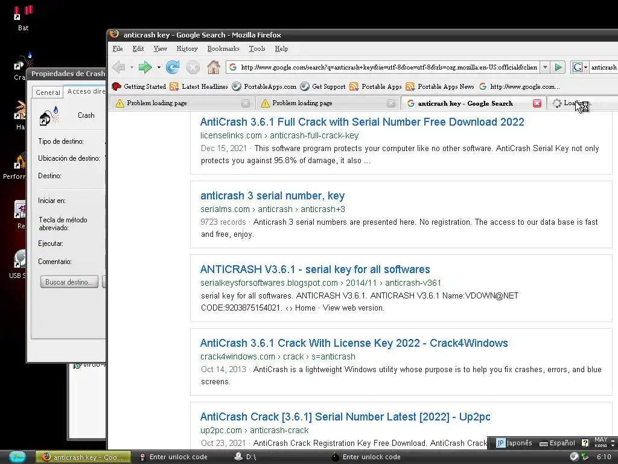Click Buscar destino button in Propiedades
The width and height of the screenshot is (618, 464).
point(69,282)
